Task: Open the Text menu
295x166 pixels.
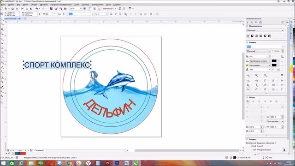Action: (x=77, y=5)
